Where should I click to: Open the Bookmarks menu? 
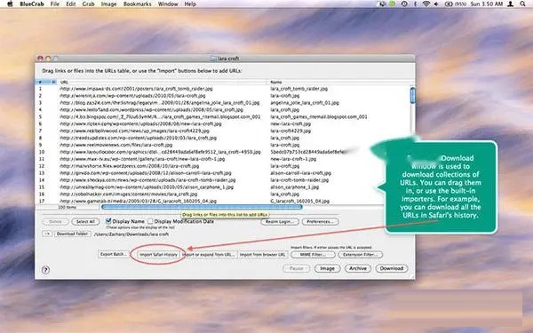[x=137, y=4]
